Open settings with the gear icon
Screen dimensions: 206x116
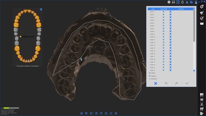(202, 6)
